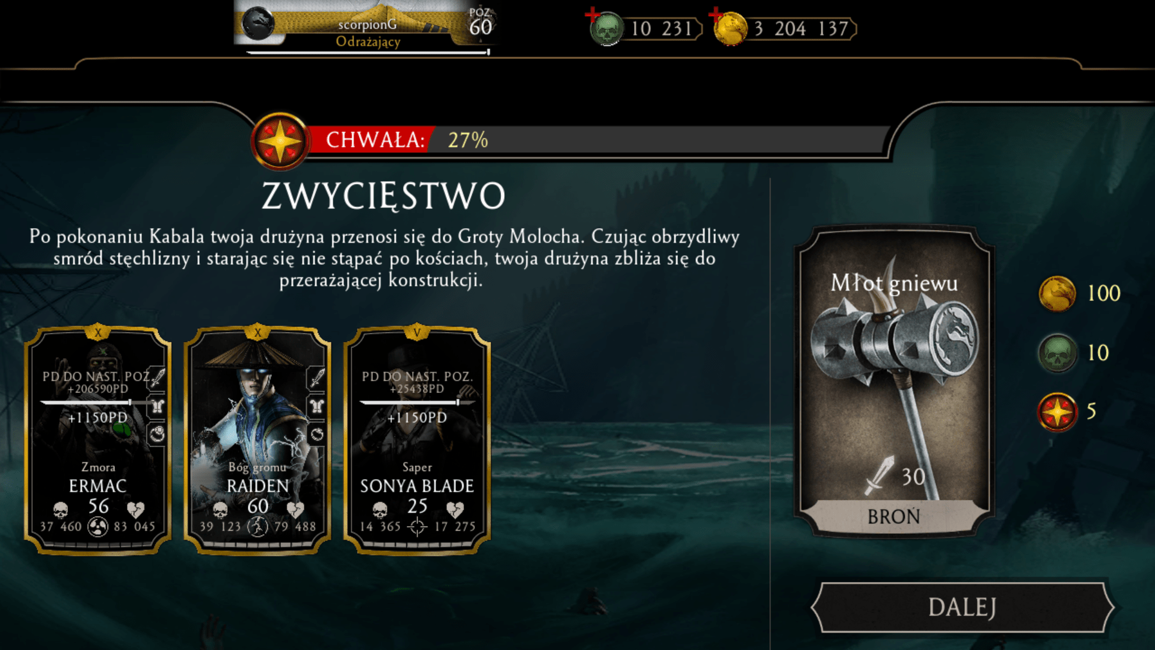Tap Ermac's weapon equipment slot icon
This screenshot has width=1155, height=650.
(x=158, y=378)
